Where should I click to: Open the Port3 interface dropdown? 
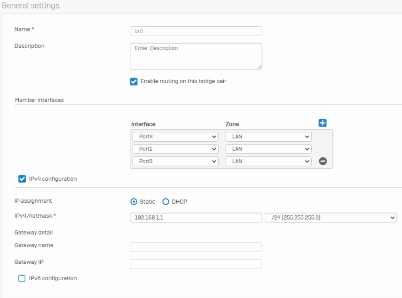point(176,161)
